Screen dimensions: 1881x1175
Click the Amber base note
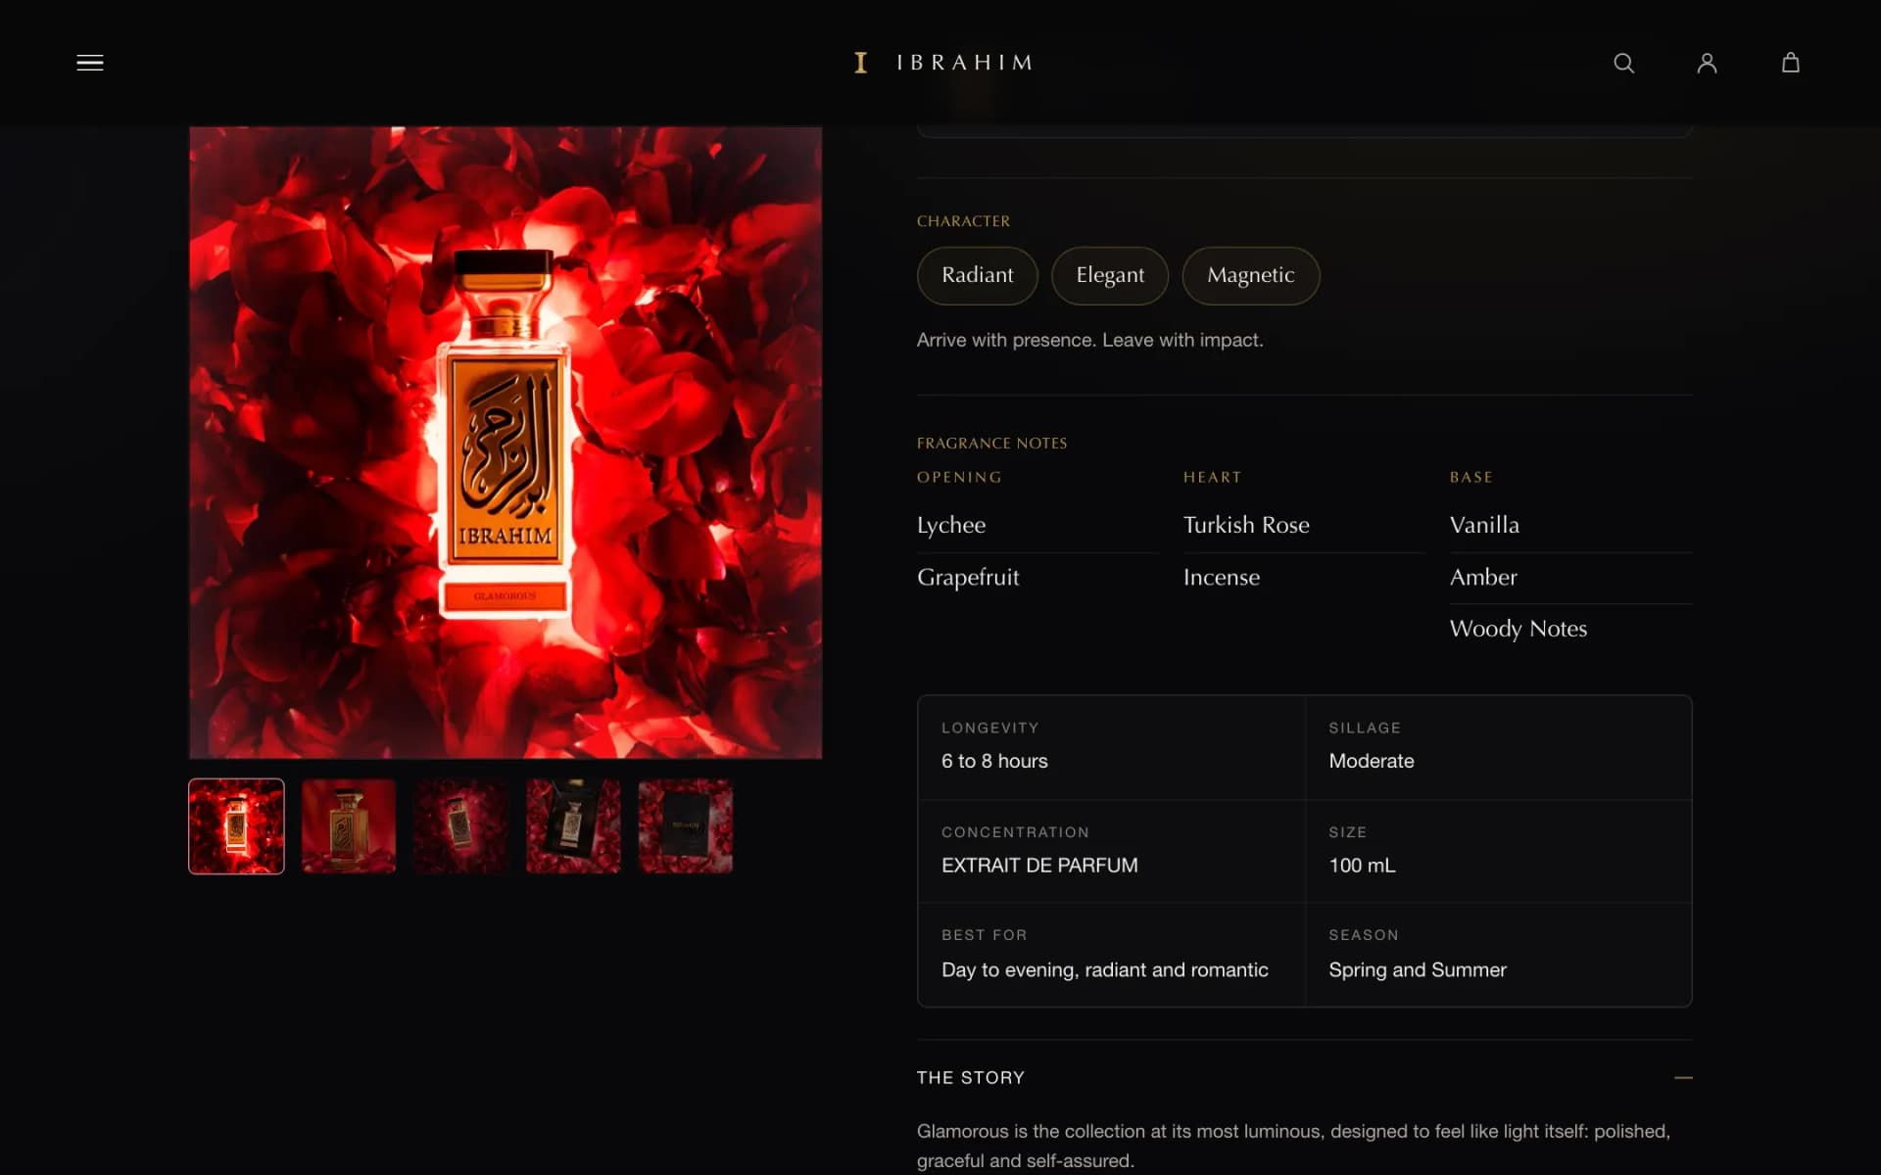[x=1483, y=577]
